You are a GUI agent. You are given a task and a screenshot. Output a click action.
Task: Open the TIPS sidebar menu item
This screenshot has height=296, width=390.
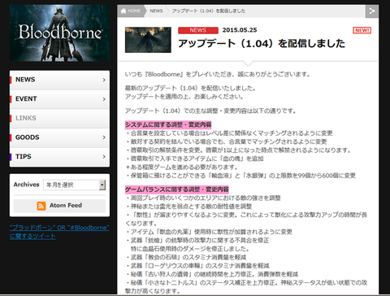click(x=59, y=157)
